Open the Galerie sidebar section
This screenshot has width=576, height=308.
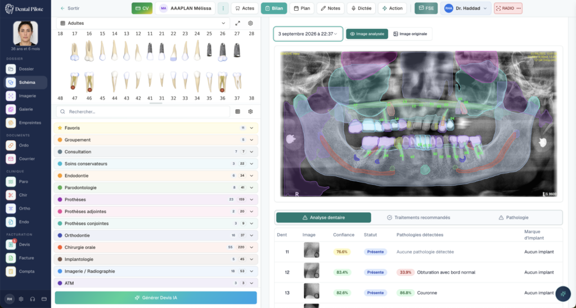click(x=25, y=109)
